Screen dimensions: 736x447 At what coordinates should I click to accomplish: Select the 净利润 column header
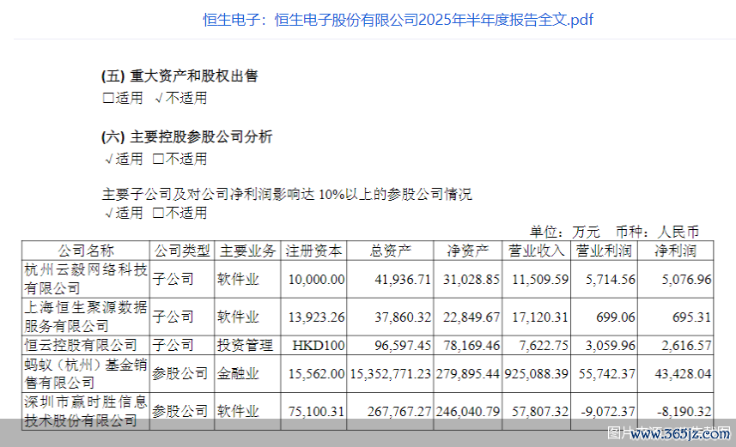pyautogui.click(x=676, y=251)
